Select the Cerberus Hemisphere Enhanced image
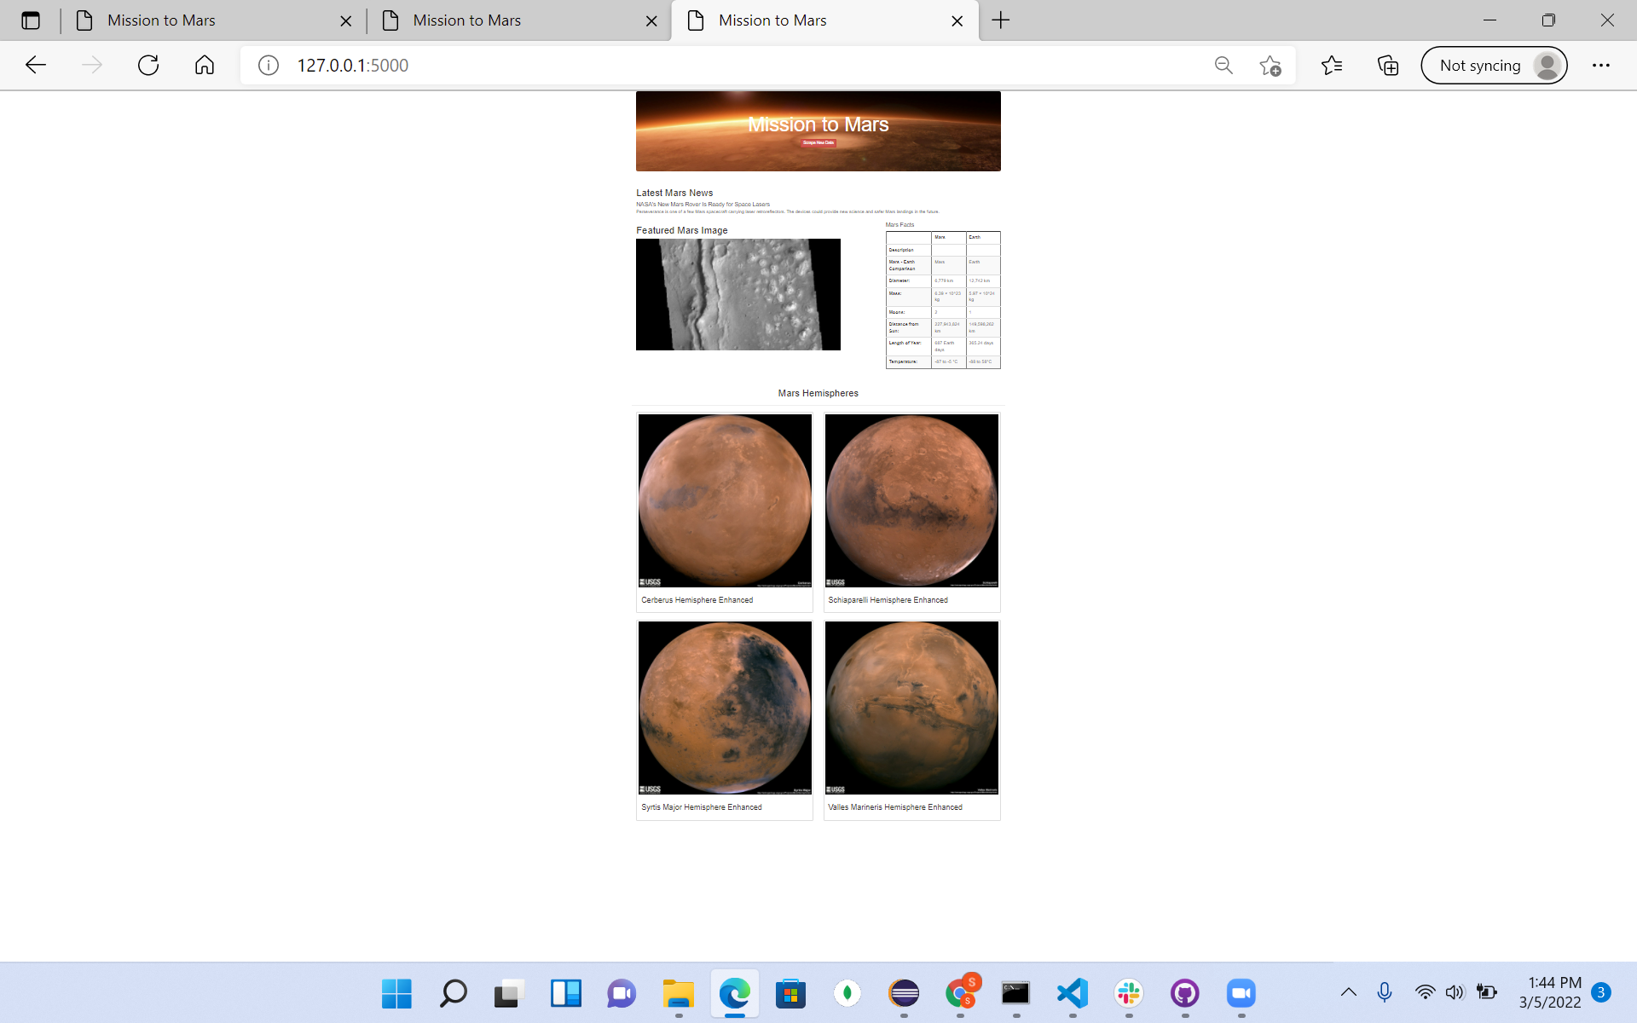The image size is (1637, 1023). [723, 500]
